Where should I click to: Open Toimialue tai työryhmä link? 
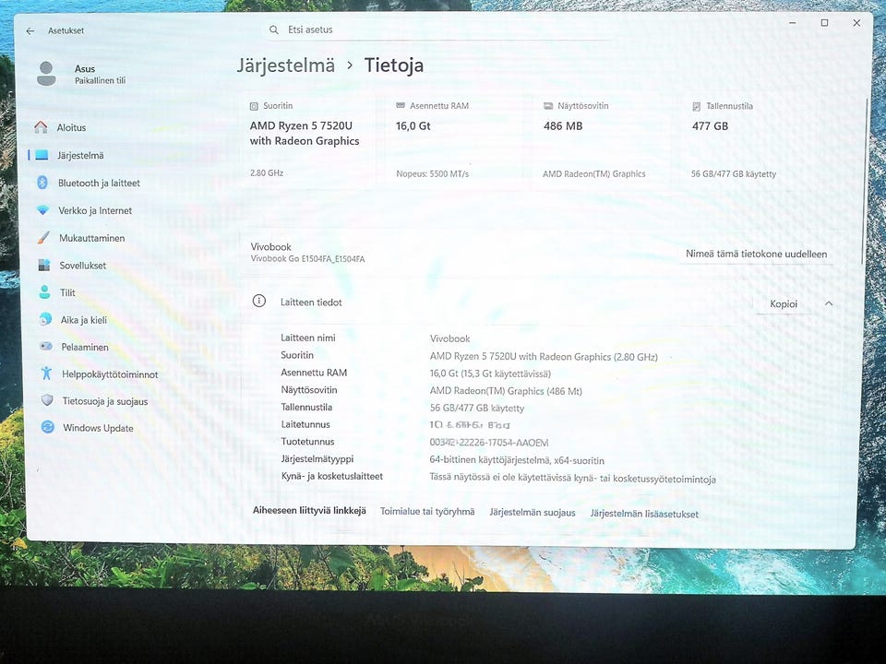pos(427,512)
